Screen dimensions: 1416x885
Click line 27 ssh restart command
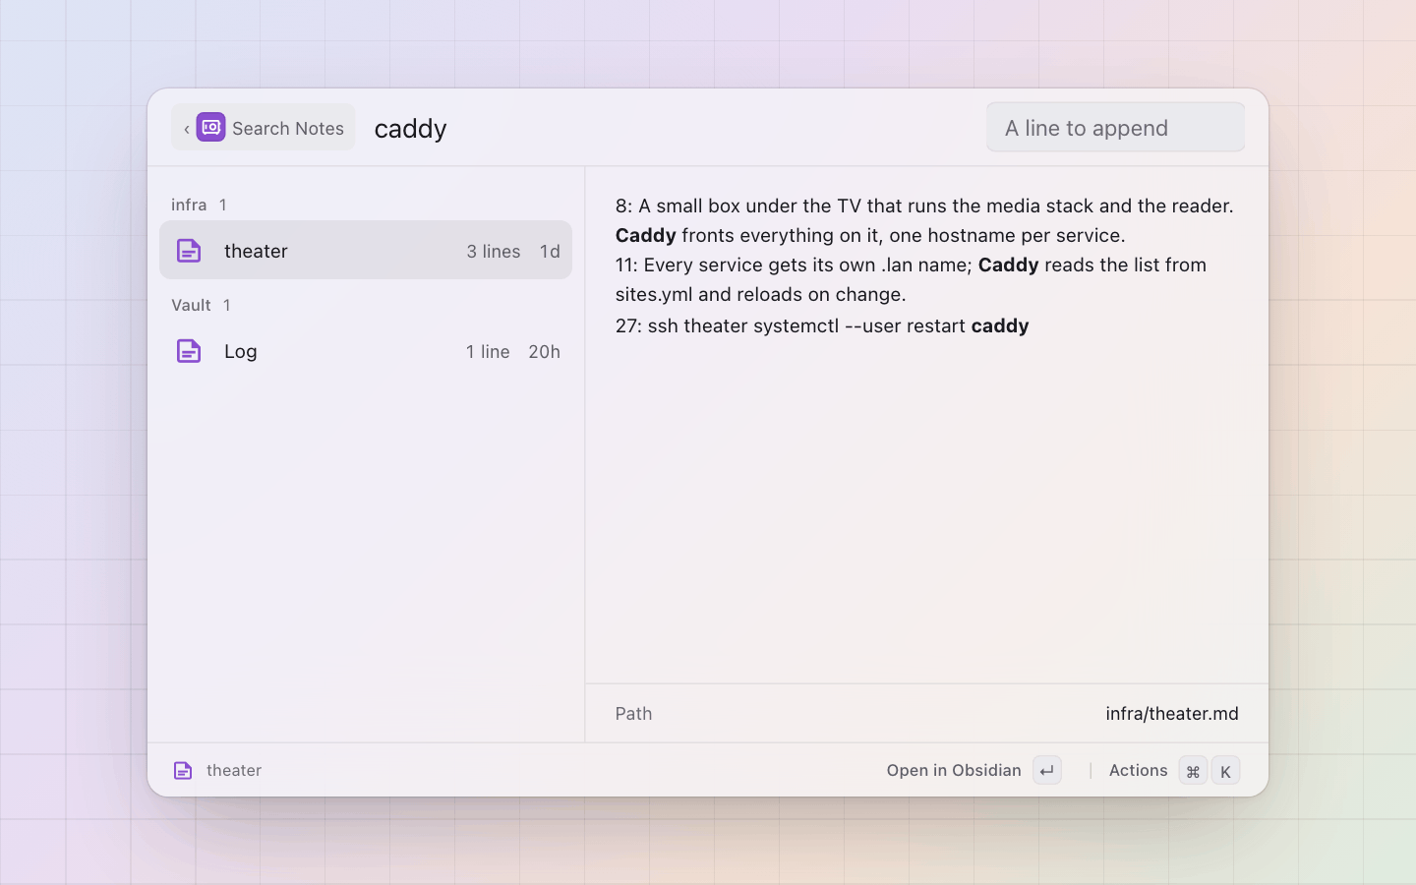click(x=822, y=325)
